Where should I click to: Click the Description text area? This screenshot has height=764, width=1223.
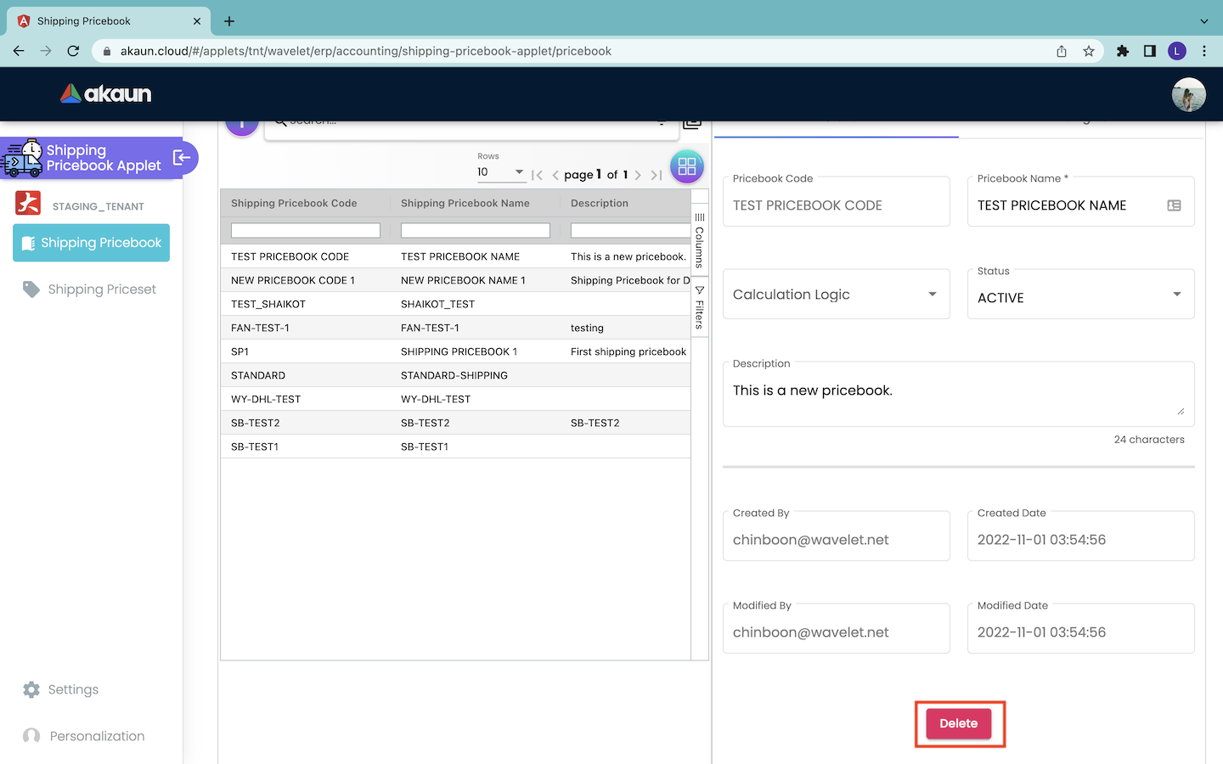[x=959, y=394]
